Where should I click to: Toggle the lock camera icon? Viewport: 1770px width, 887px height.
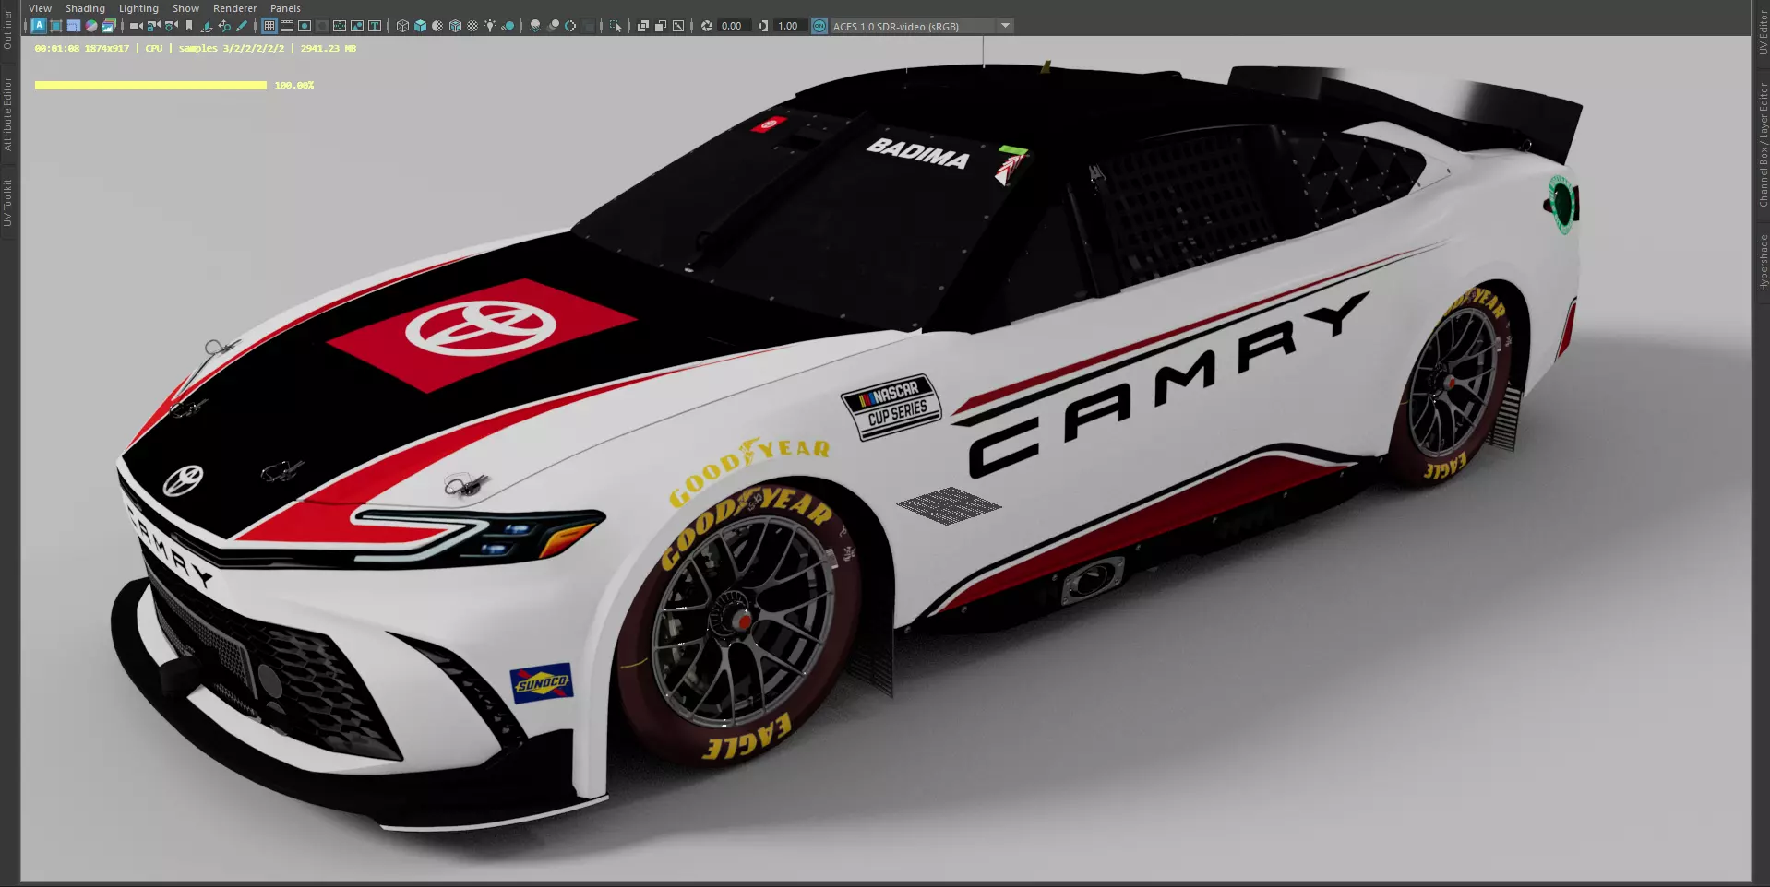click(154, 26)
